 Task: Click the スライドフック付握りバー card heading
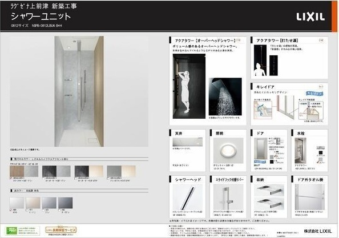point(229,180)
